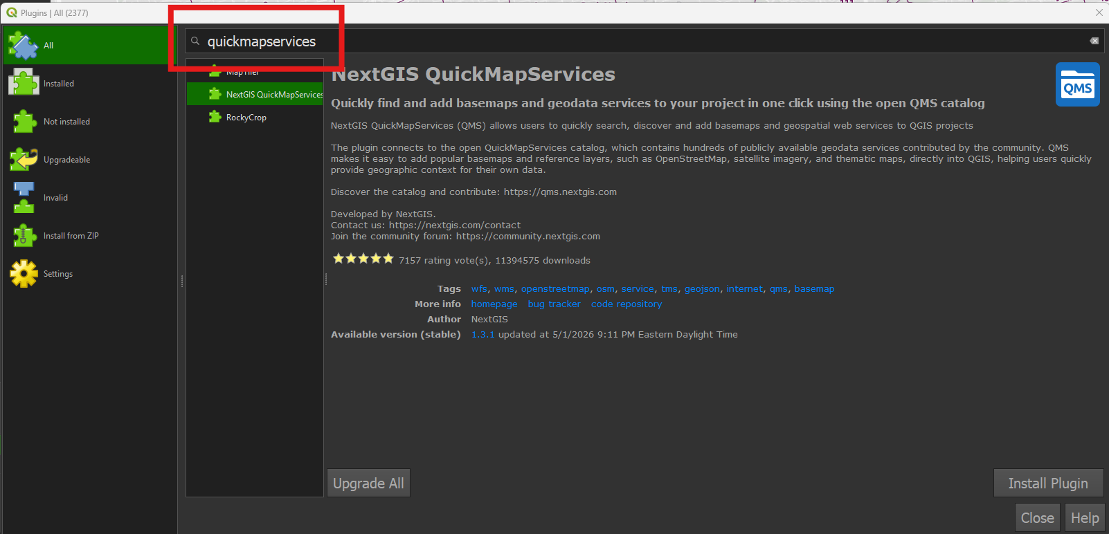Click the Settings gear icon
1109x534 pixels.
tap(24, 274)
